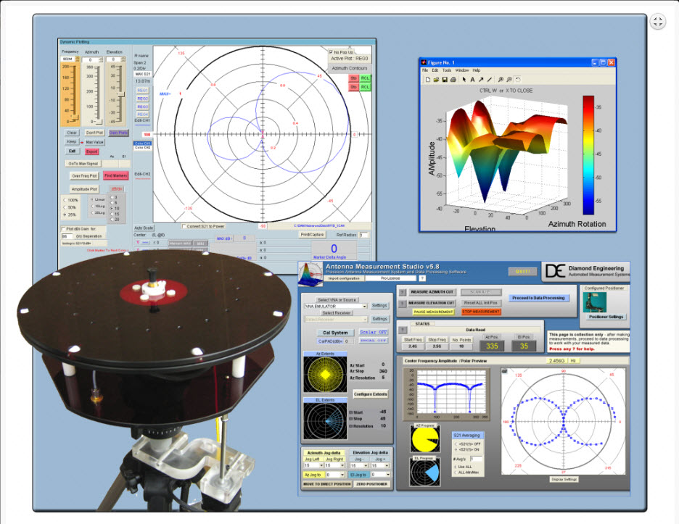Click the small camera icon on the polar preview
Screen dimensions: 679x524
pos(504,371)
